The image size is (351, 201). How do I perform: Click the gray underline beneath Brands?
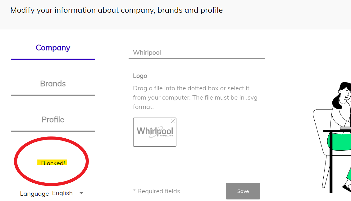coord(53,95)
